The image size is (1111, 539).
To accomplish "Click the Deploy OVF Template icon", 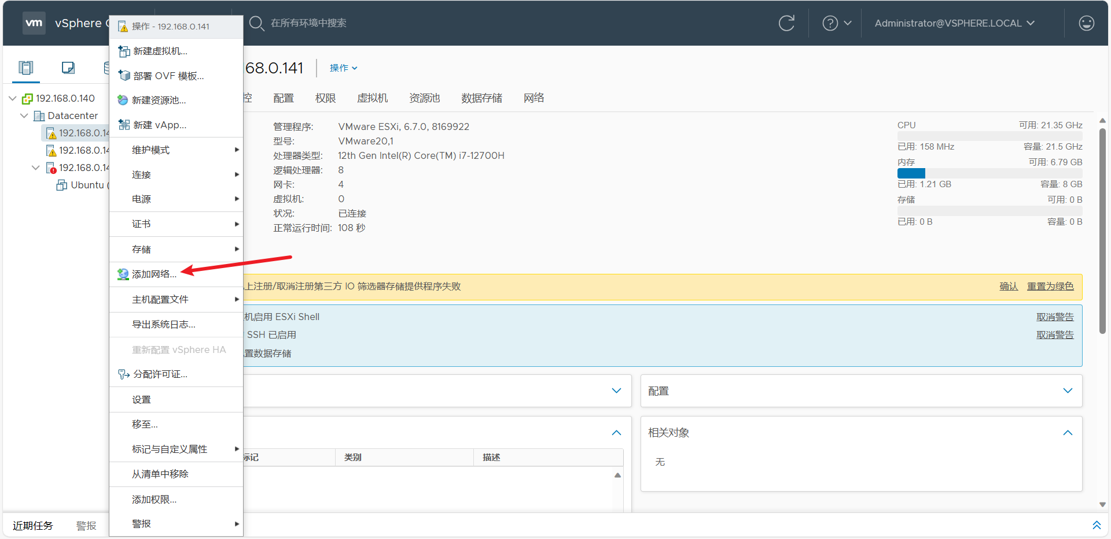I will click(124, 76).
